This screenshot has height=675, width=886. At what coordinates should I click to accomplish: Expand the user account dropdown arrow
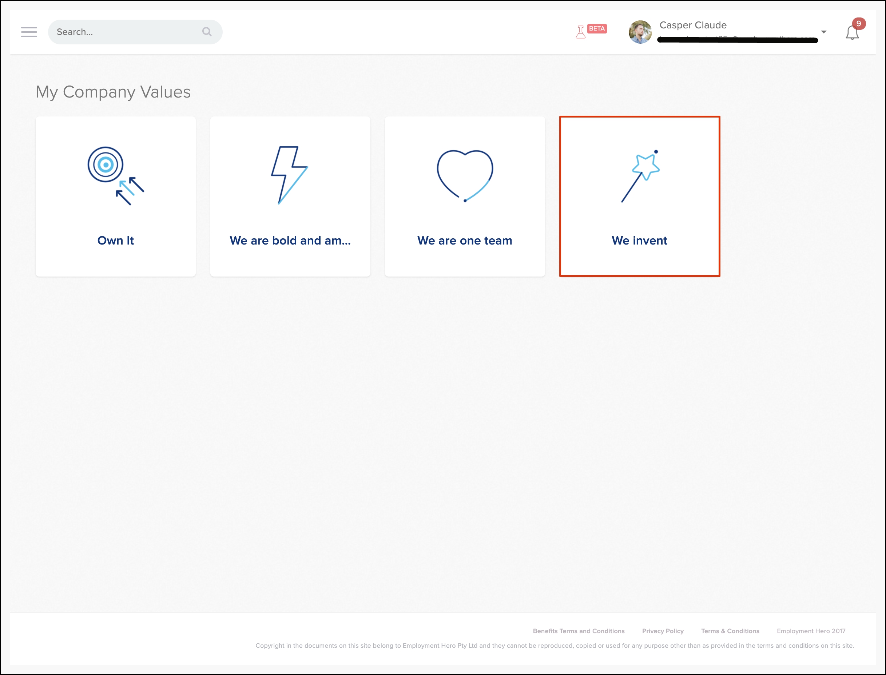pos(823,32)
